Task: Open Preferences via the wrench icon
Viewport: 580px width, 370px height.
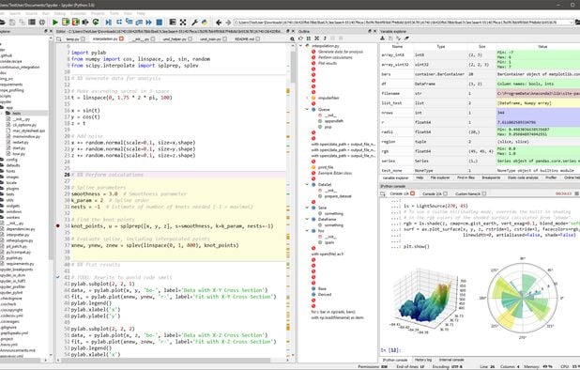Action: (x=194, y=23)
